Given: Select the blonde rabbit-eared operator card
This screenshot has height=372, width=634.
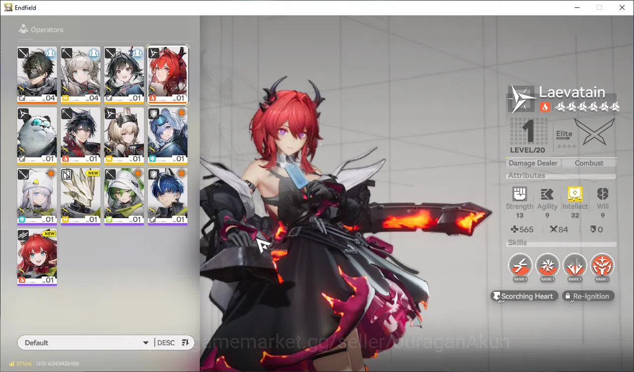Looking at the screenshot, I should pyautogui.click(x=124, y=136).
